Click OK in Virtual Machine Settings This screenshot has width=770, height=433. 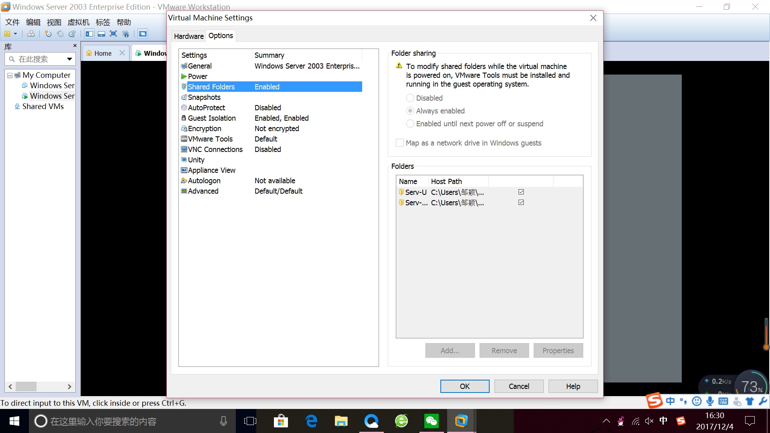tap(465, 386)
